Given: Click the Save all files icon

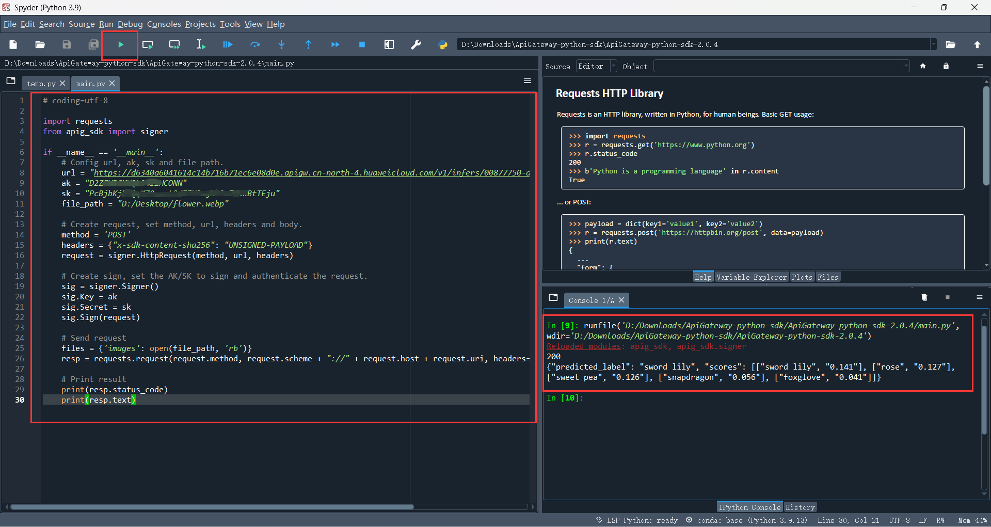Looking at the screenshot, I should pyautogui.click(x=93, y=45).
